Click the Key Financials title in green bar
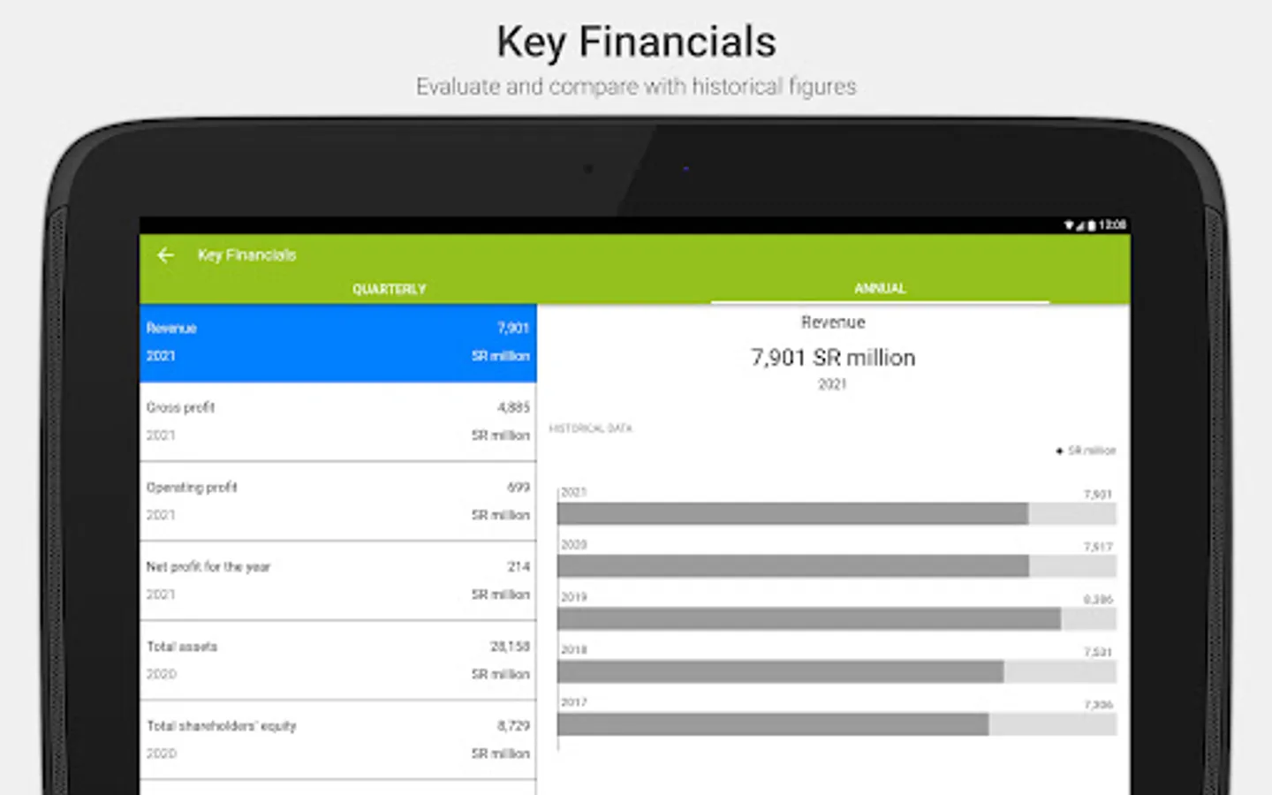The width and height of the screenshot is (1272, 795). tap(246, 255)
